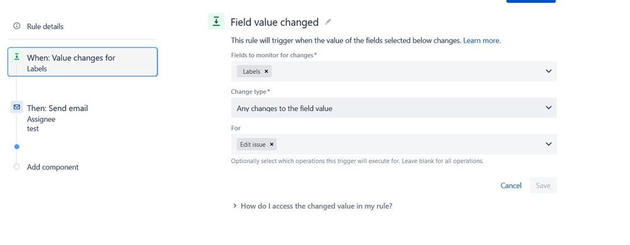Click the pencil edit icon beside the title

(x=328, y=22)
